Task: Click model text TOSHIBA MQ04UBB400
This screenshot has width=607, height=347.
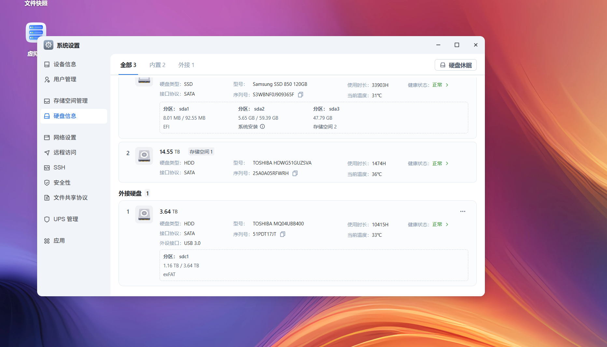Action: tap(278, 224)
